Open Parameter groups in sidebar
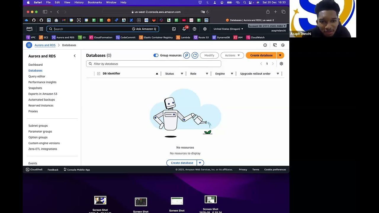This screenshot has width=379, height=213. pyautogui.click(x=40, y=132)
